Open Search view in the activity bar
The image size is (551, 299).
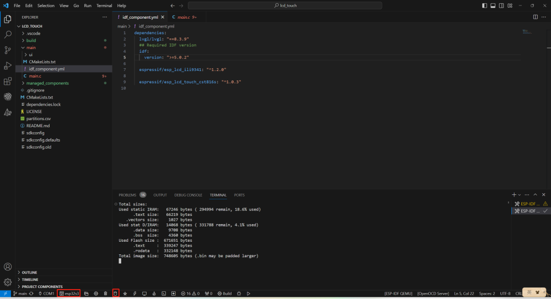click(x=8, y=34)
